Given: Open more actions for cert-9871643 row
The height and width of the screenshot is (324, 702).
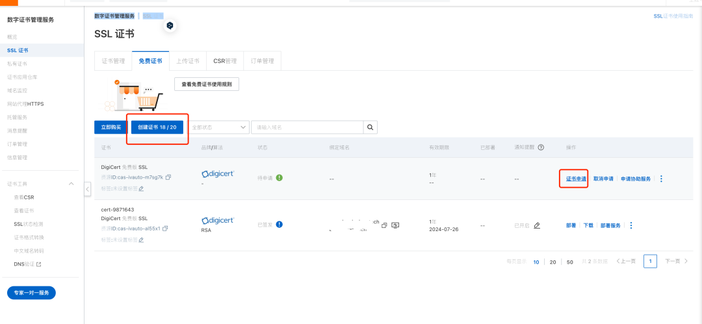Looking at the screenshot, I should [631, 225].
